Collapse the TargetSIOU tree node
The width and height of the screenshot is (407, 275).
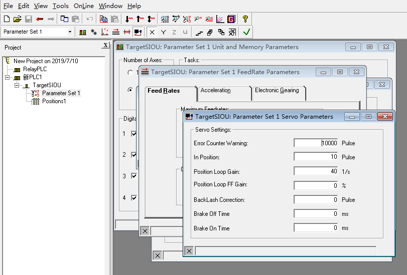[17, 85]
